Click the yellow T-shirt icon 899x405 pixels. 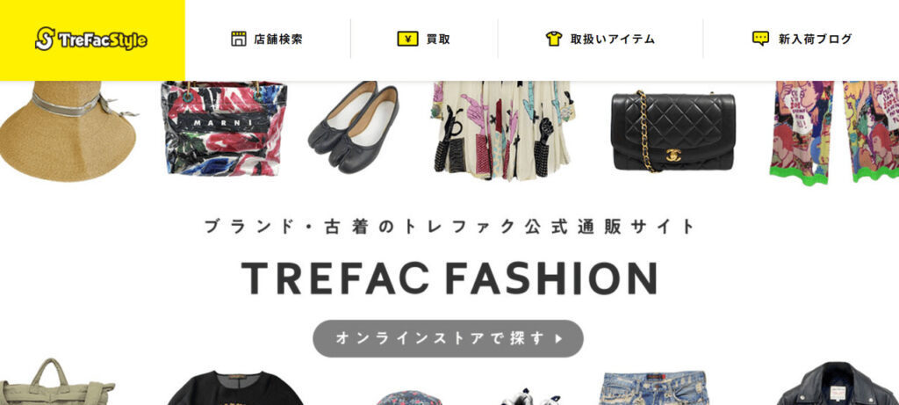click(x=554, y=39)
